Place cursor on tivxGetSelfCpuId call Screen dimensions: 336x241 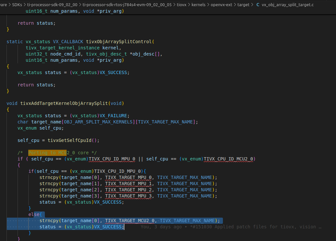[x=70, y=140]
